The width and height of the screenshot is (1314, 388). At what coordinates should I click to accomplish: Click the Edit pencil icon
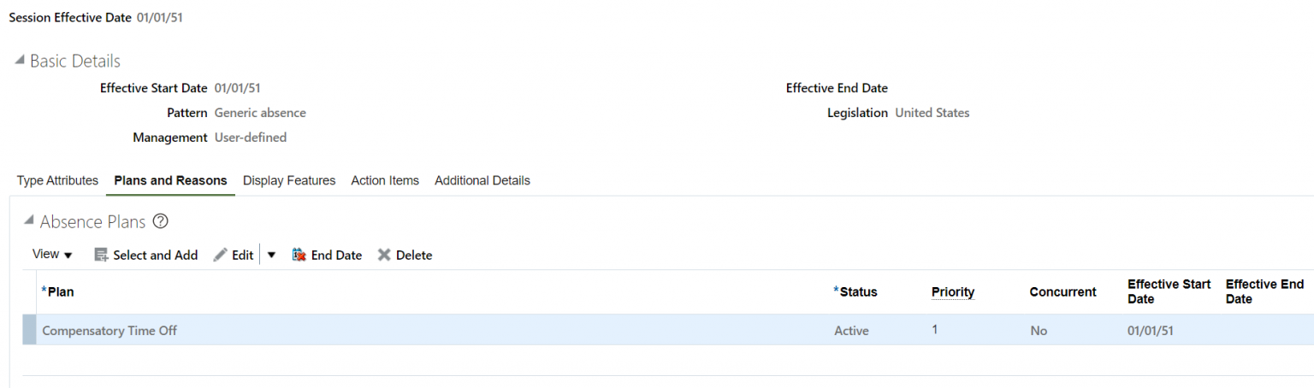(221, 255)
